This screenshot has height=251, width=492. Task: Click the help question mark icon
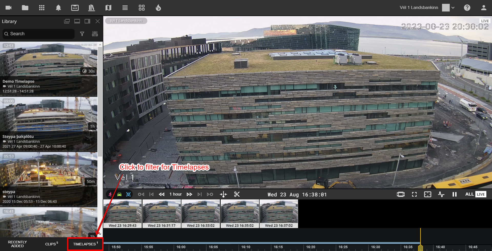click(x=467, y=8)
